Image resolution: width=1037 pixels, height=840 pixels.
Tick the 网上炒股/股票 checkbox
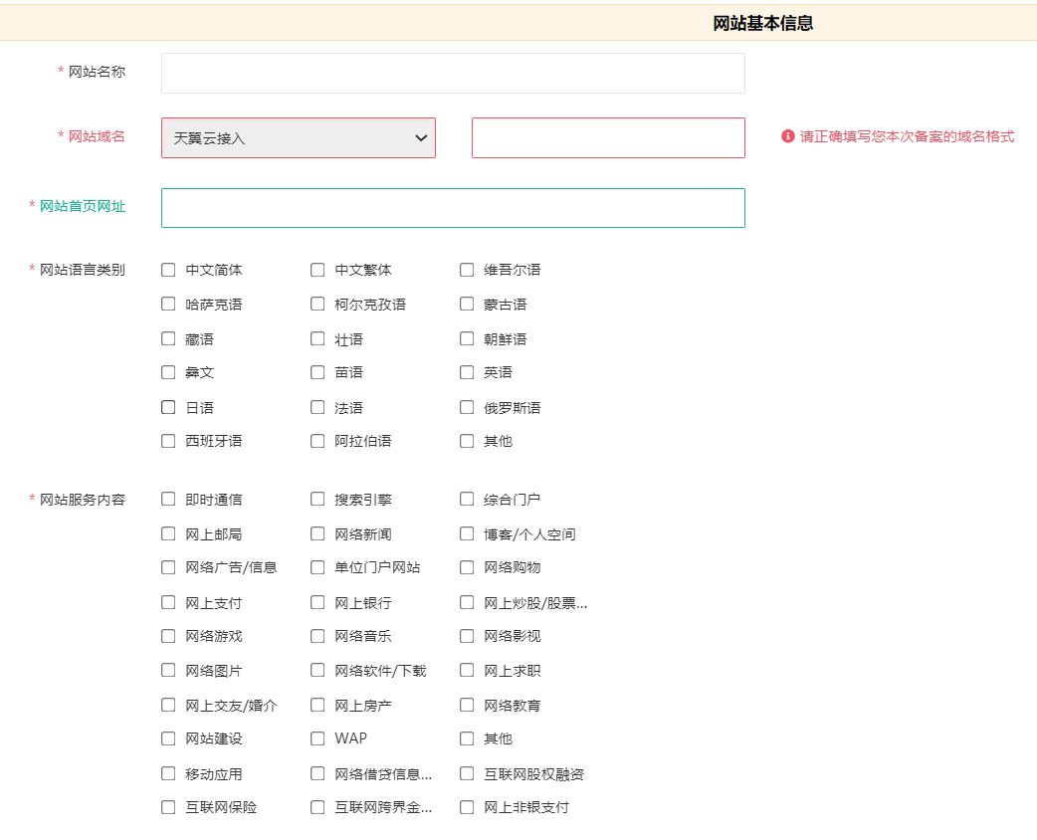pos(467,602)
